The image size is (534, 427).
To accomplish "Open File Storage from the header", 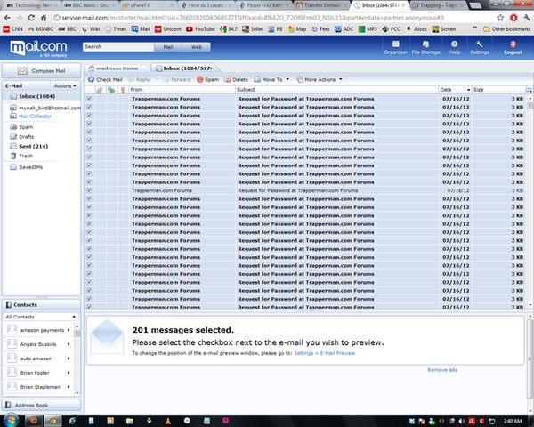I will [x=425, y=44].
